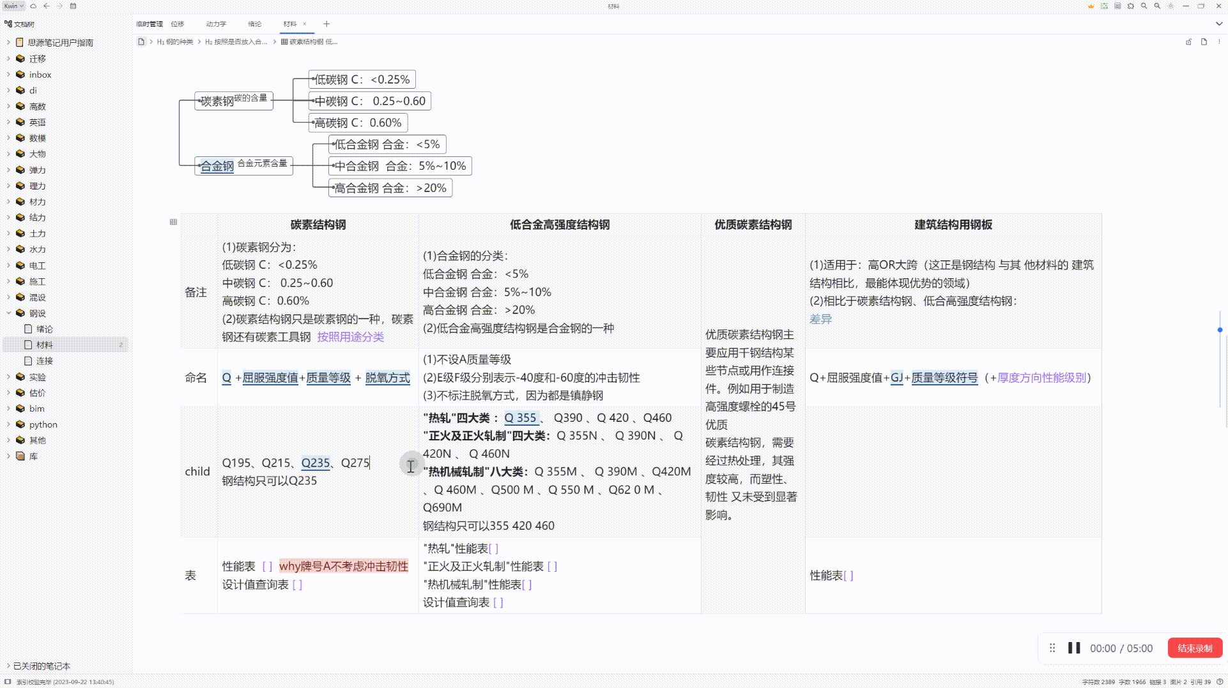Image resolution: width=1228 pixels, height=688 pixels.
Task: Expand the 实验 notebook
Action: click(8, 377)
